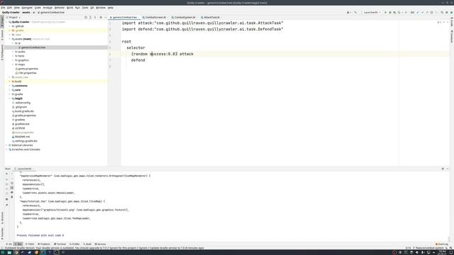
Task: Open the Launcher run configuration dropdown
Action: (372, 13)
